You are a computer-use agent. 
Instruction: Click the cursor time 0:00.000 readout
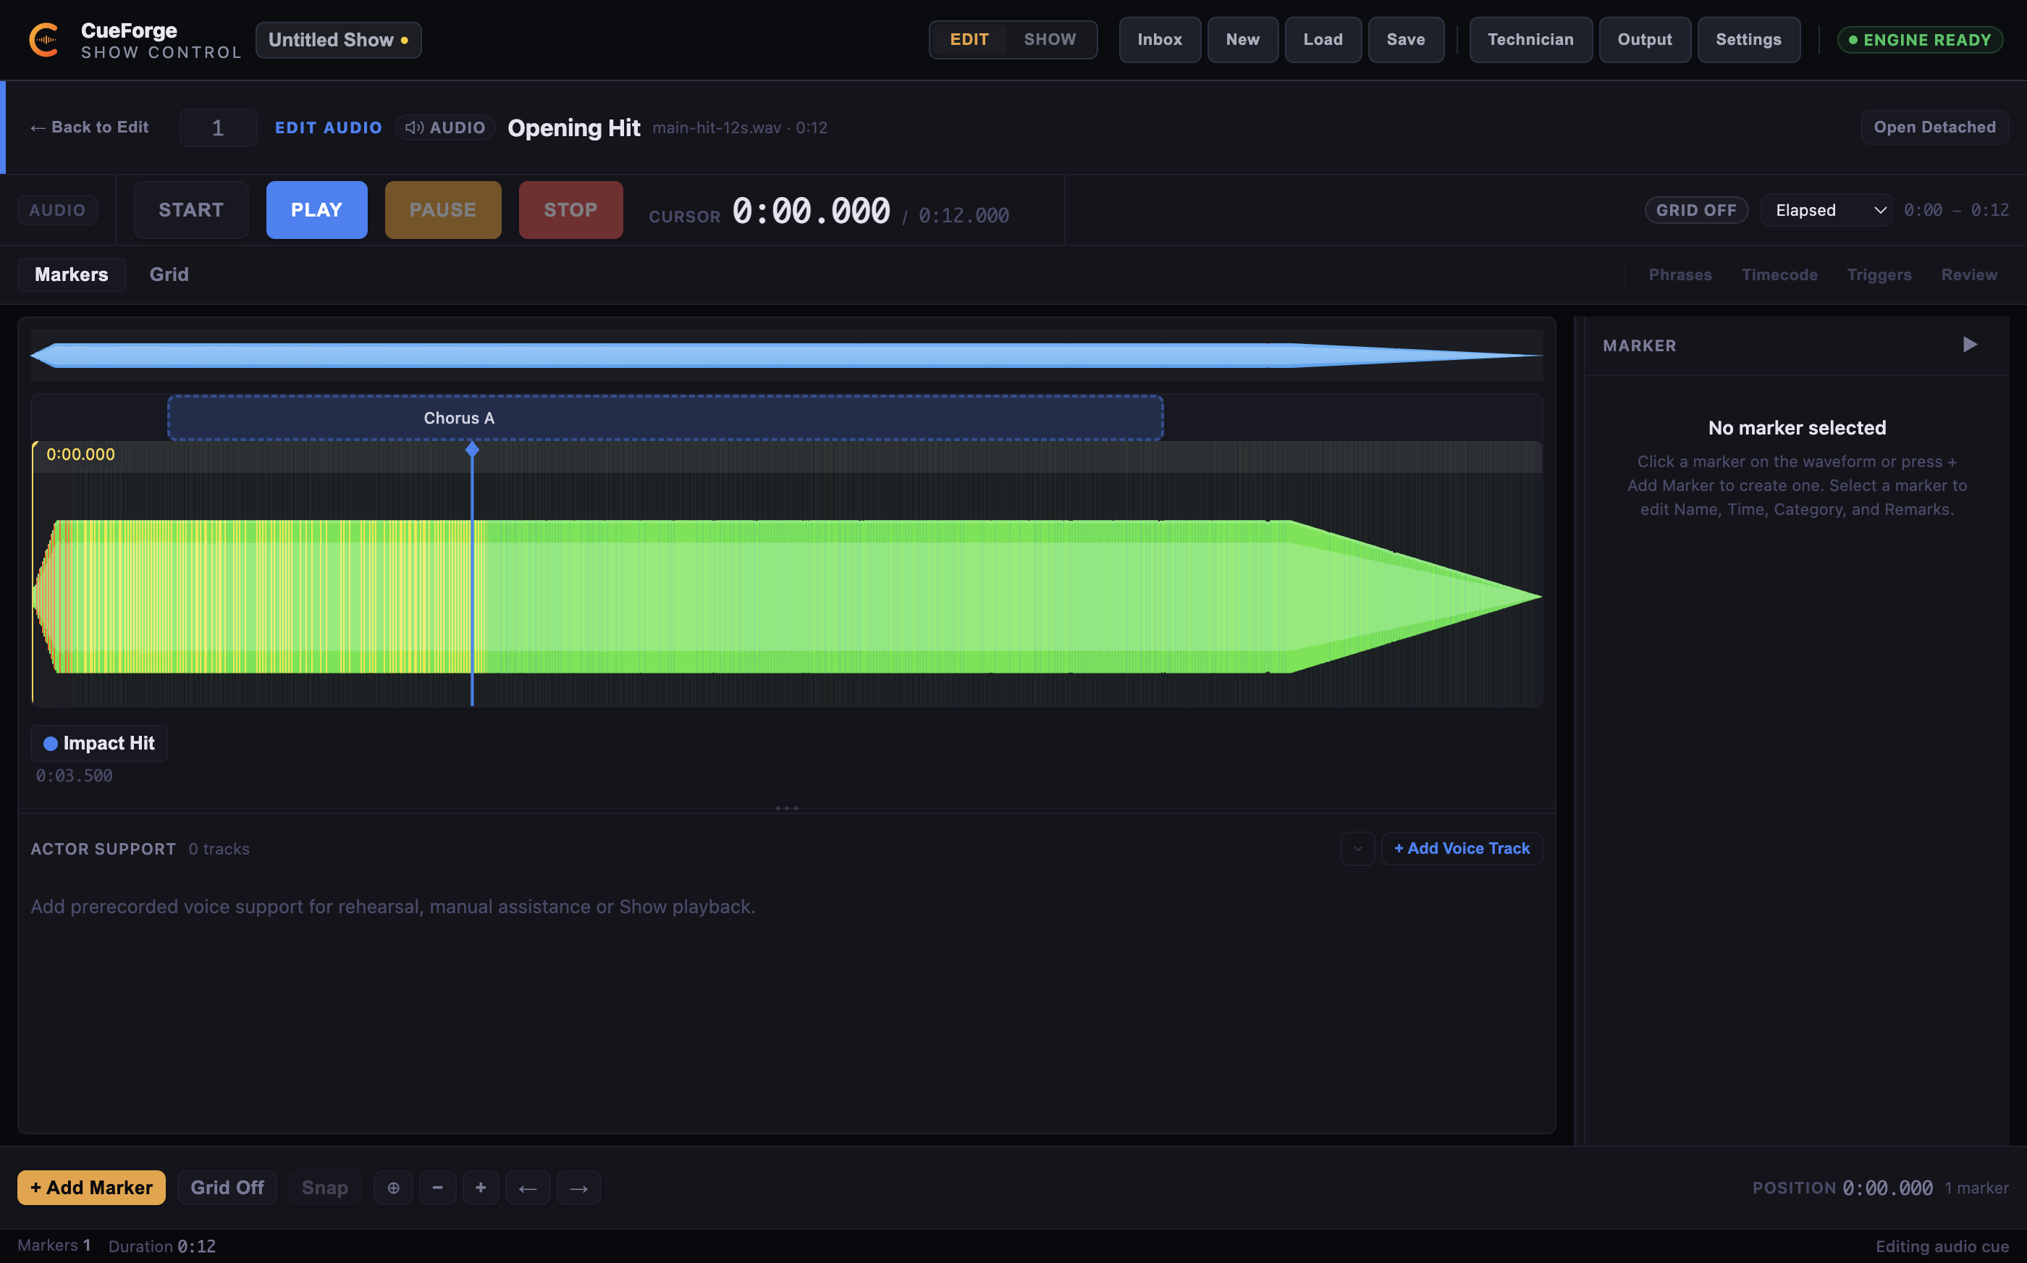pyautogui.click(x=812, y=211)
